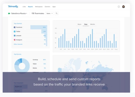Click the Tablet 10% value

point(45,64)
